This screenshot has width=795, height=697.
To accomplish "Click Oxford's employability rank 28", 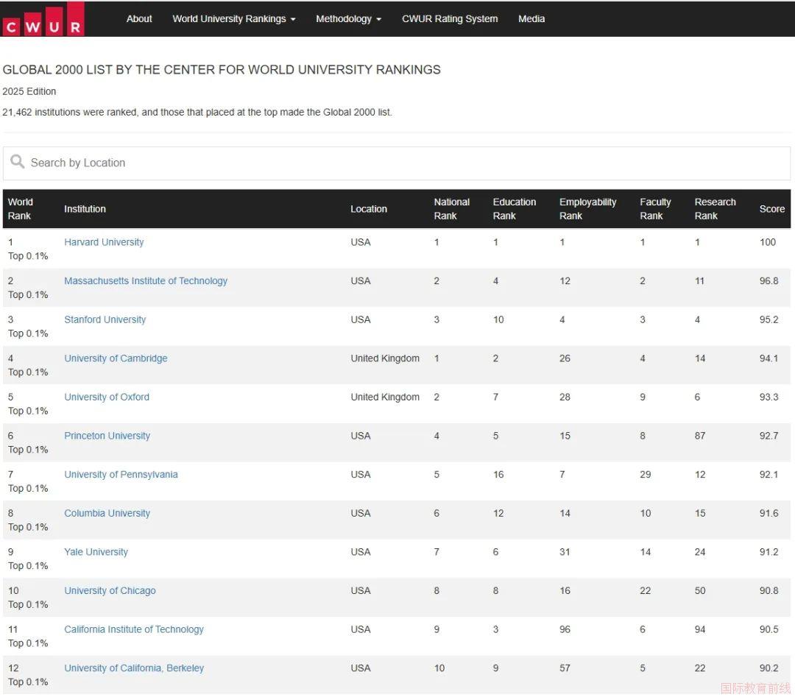I will [565, 397].
